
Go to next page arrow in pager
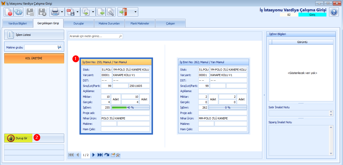[94, 155]
